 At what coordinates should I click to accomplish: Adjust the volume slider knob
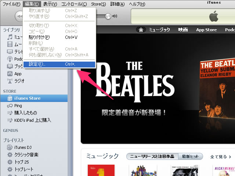pos(108,16)
